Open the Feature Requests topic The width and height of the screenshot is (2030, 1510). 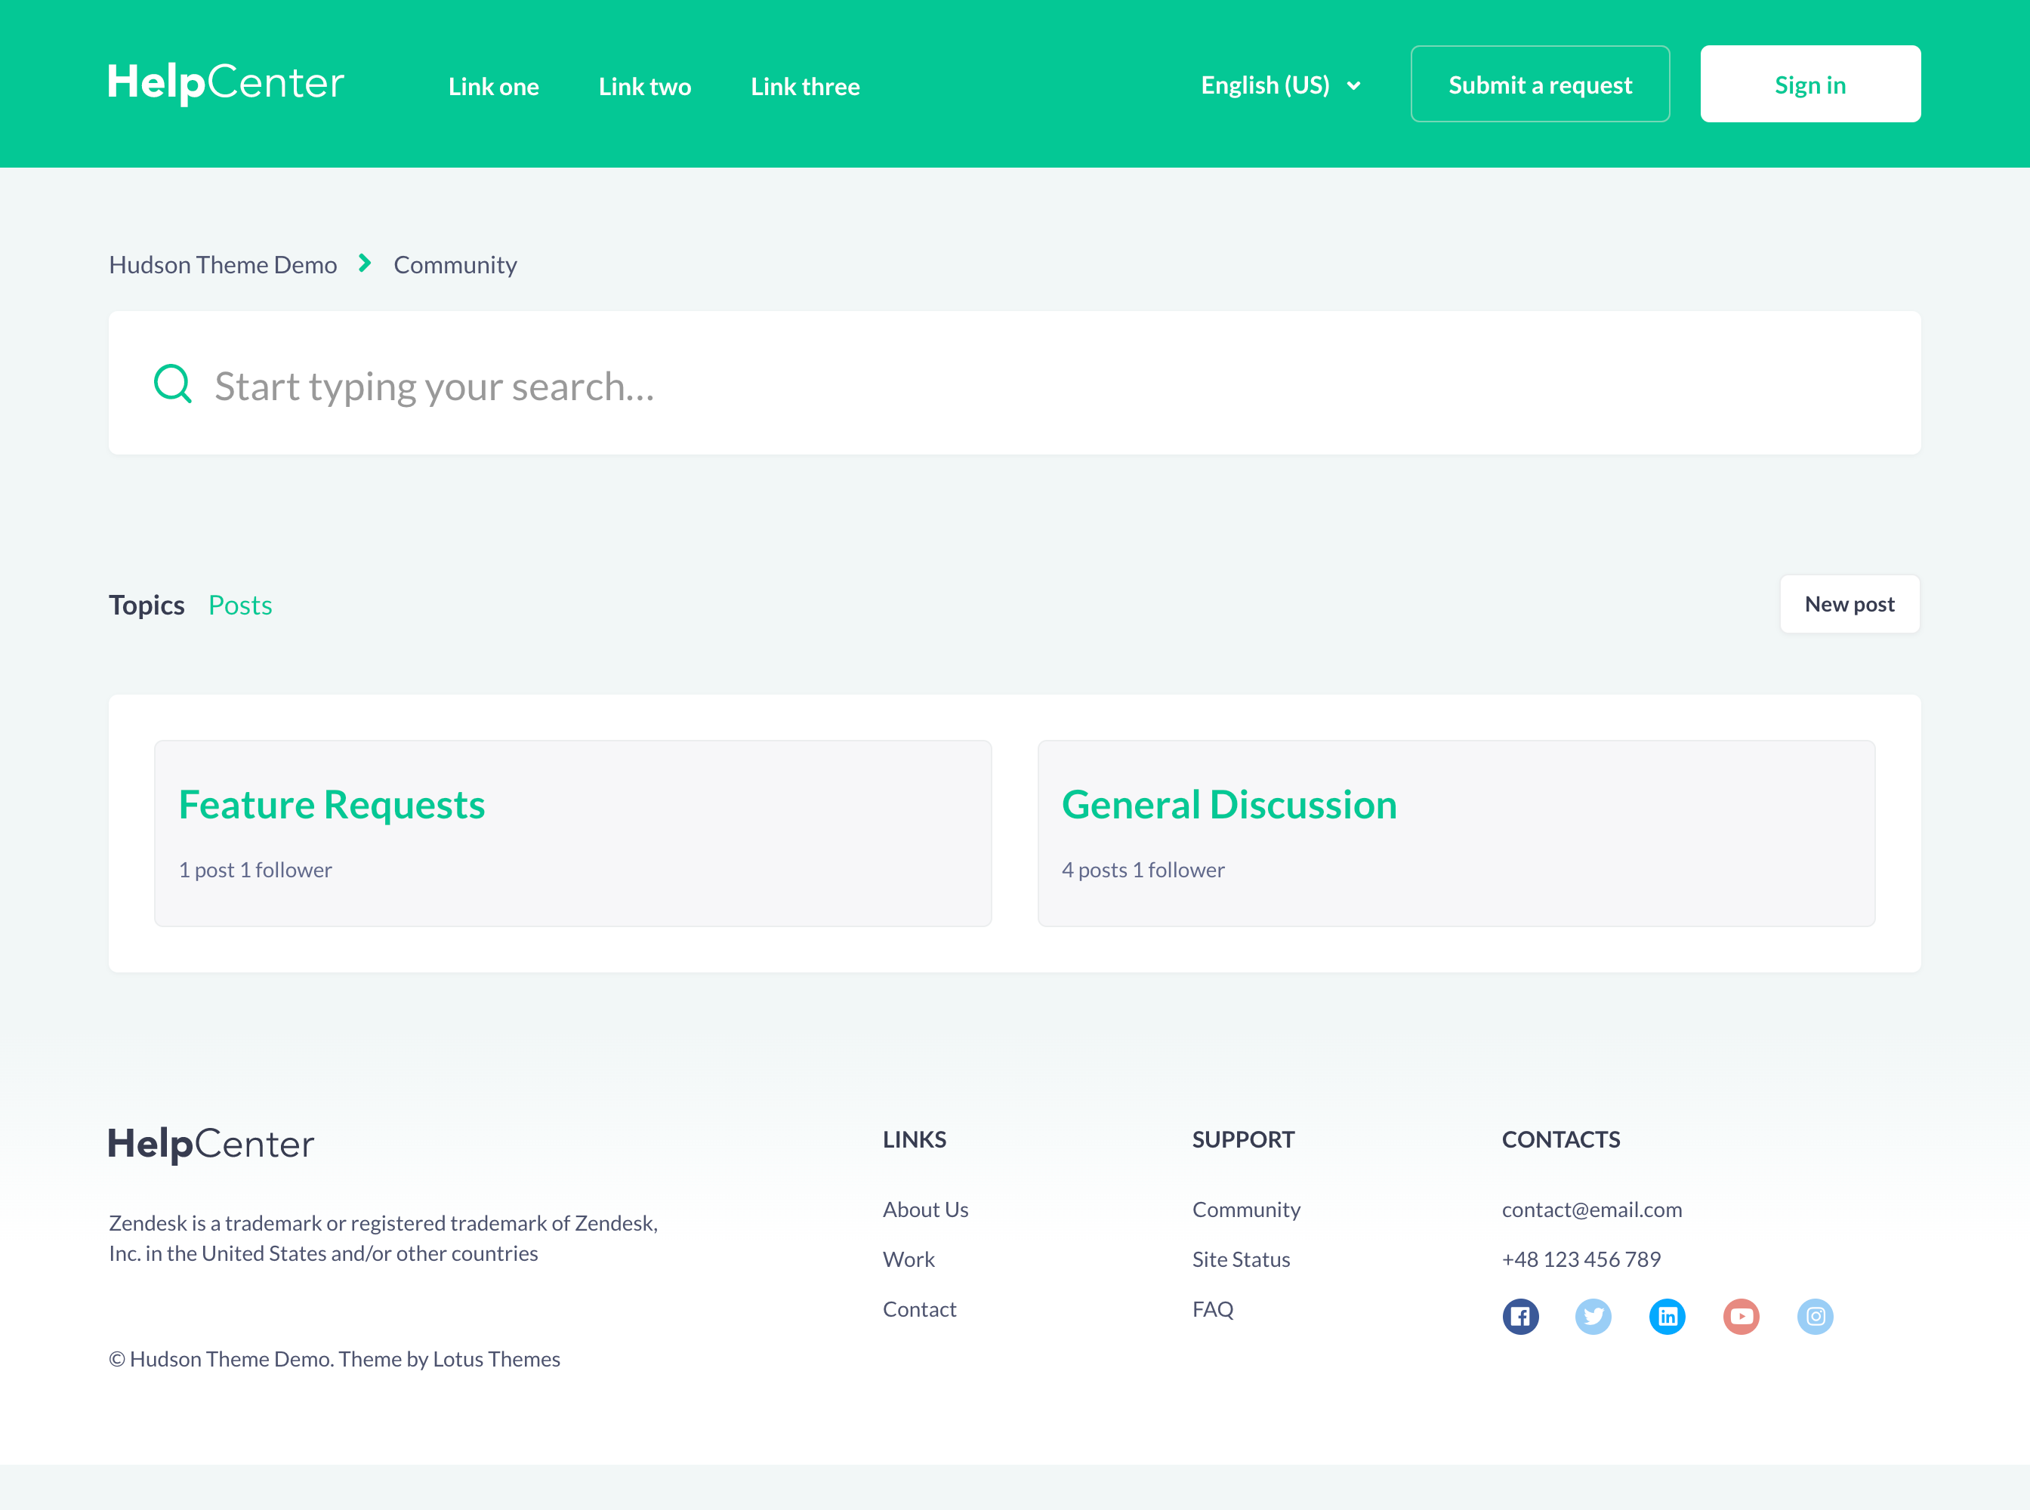[331, 804]
